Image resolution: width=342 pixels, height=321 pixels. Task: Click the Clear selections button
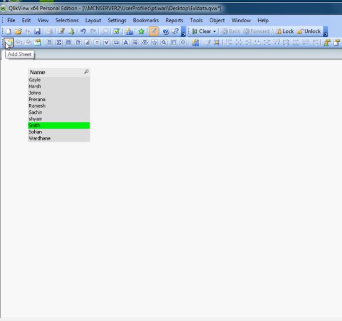[202, 31]
